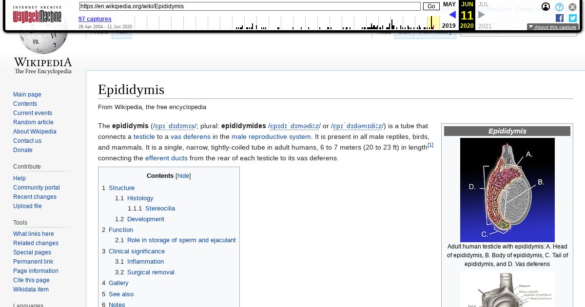This screenshot has height=307, width=585.
Task: Open Page information
Action: (x=36, y=271)
